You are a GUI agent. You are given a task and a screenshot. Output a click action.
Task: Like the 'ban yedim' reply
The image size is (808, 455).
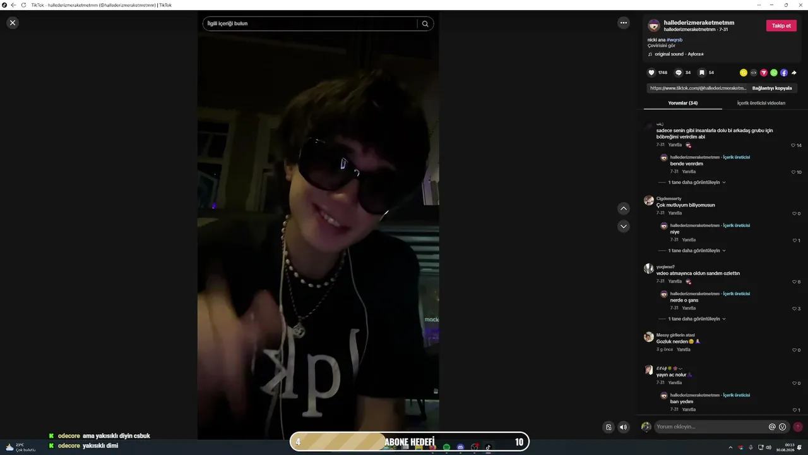(x=794, y=410)
